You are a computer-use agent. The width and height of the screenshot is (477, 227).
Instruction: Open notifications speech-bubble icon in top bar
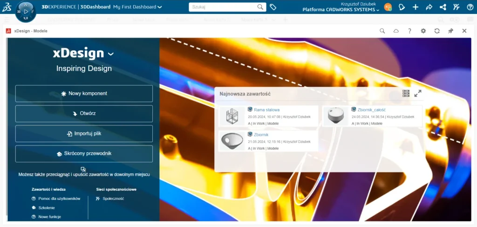402,7
